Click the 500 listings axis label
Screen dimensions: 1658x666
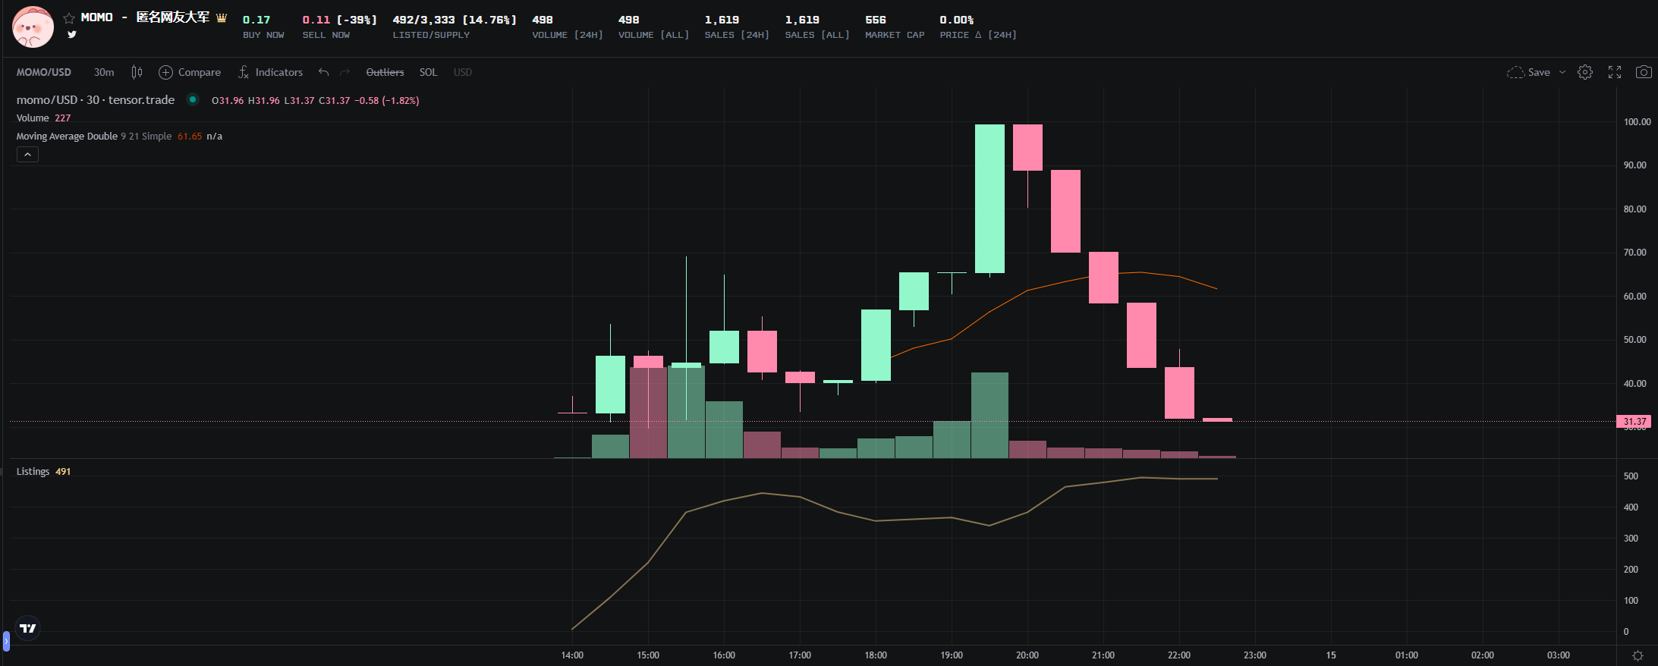pos(1631,476)
